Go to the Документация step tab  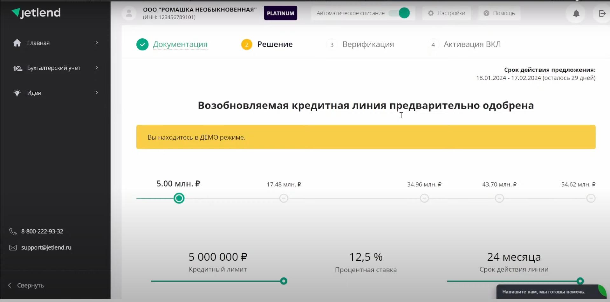tap(172, 44)
